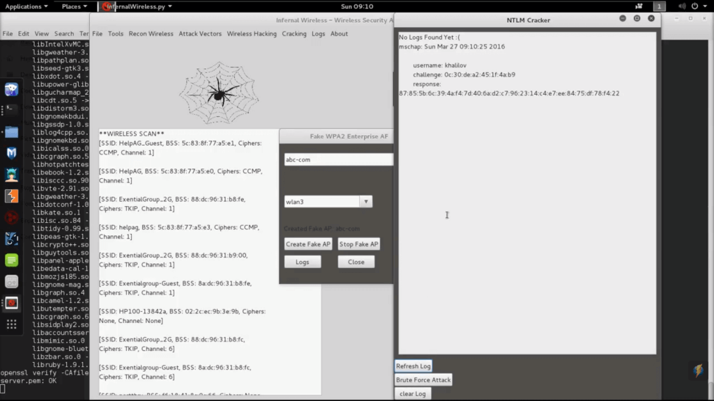Launch Burp Suite from the dock
Image resolution: width=714 pixels, height=401 pixels.
coord(12,196)
